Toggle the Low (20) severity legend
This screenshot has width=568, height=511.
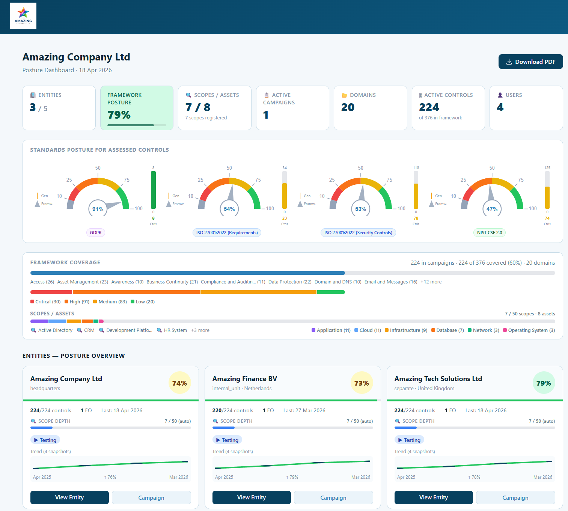point(142,301)
